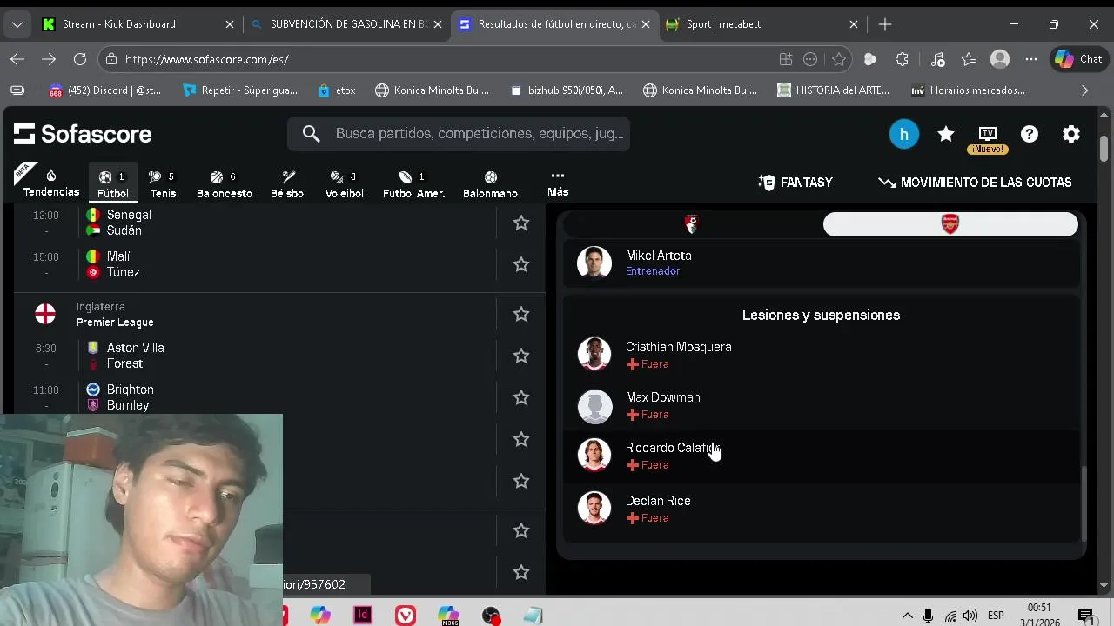Switch to the Voleibol sport tab
This screenshot has width=1114, height=626.
click(345, 184)
